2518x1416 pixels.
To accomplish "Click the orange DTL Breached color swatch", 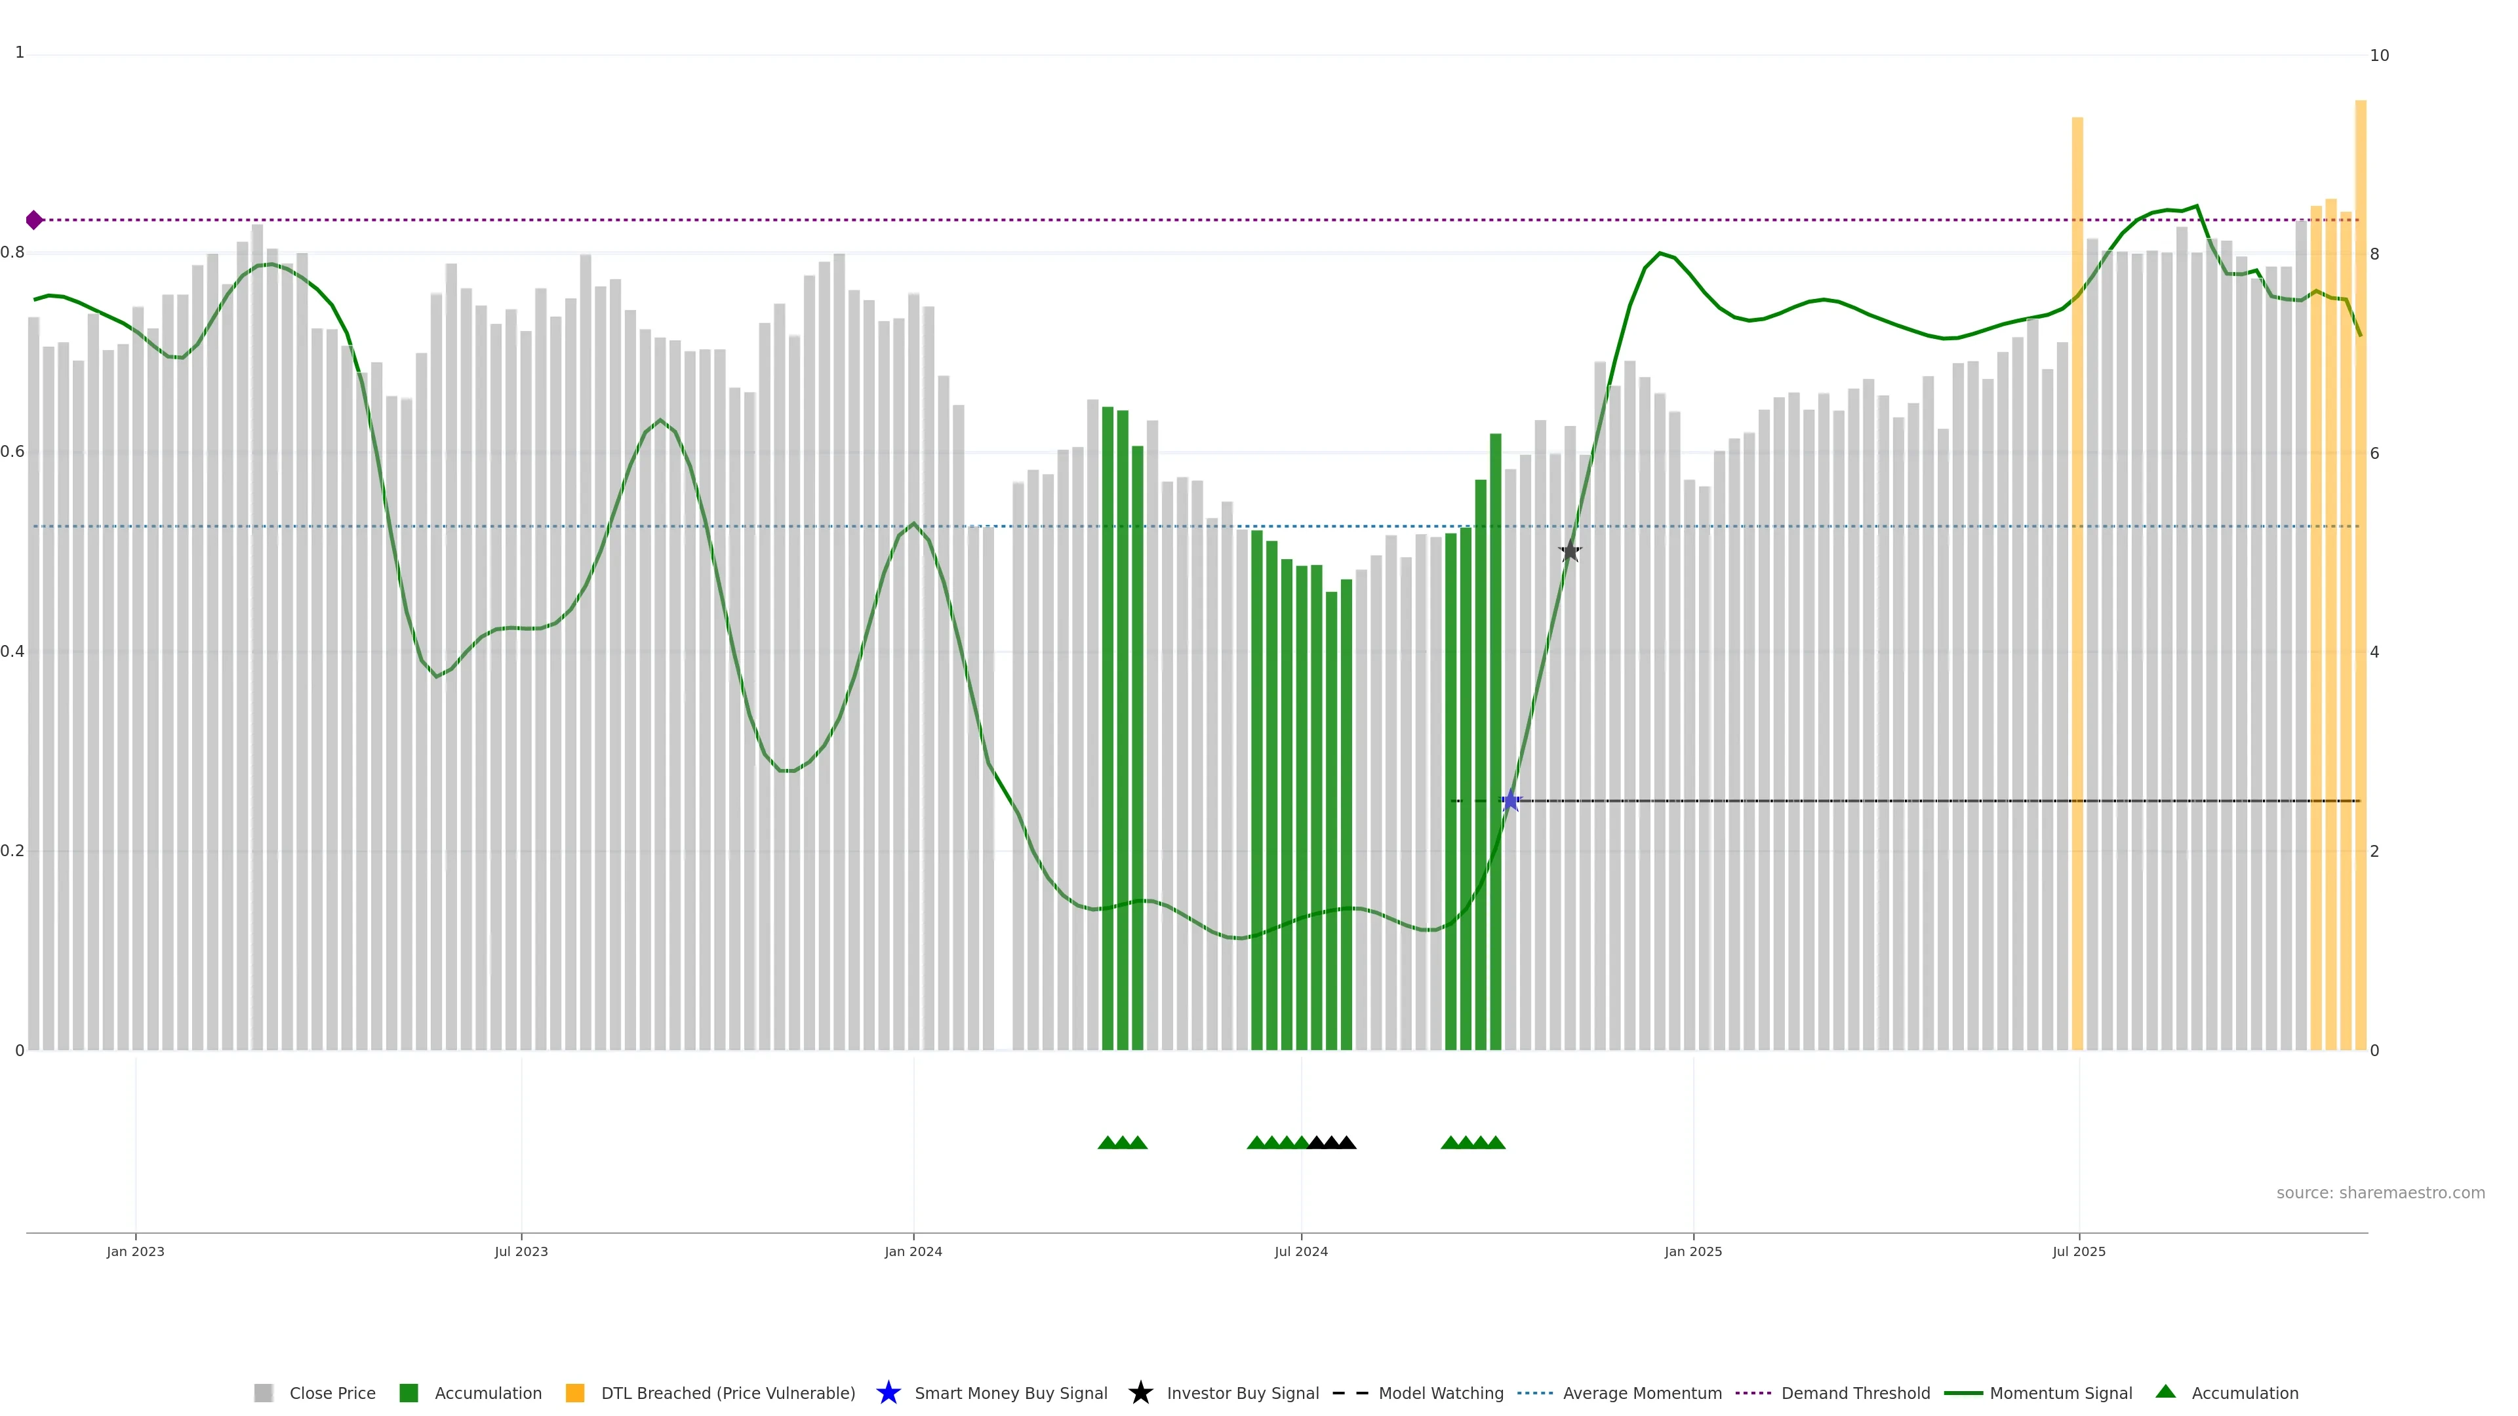I will (575, 1392).
